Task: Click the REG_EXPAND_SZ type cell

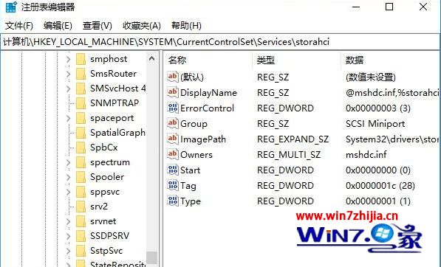Action: pos(293,139)
